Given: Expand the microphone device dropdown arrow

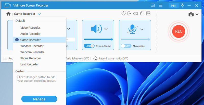Looking at the screenshot, I should 142,29.
